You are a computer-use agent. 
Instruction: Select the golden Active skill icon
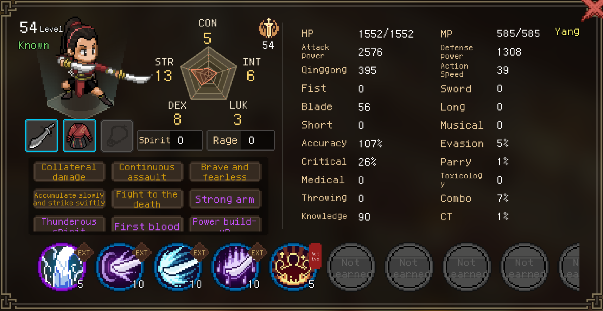293,267
